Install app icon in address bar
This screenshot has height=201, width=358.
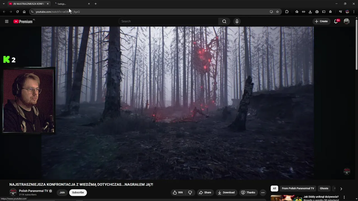(x=271, y=12)
